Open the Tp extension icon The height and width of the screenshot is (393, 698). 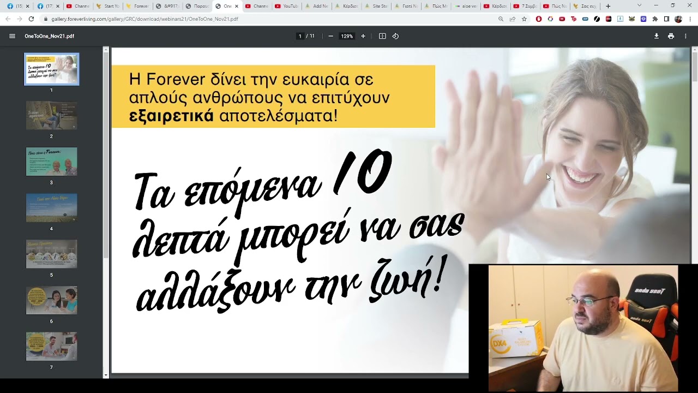574,19
